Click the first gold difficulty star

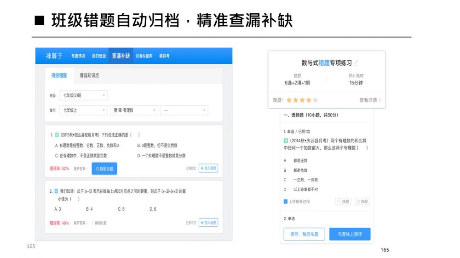tap(289, 100)
